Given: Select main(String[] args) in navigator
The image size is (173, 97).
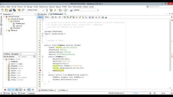Looking at the screenshot, I should (16, 64).
